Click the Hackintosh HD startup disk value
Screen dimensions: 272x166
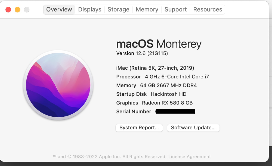click(x=169, y=94)
